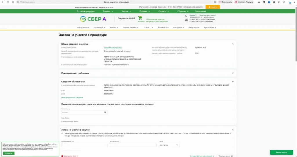Click the phone handset icon
This screenshot has width=297, height=157.
coord(186,16)
